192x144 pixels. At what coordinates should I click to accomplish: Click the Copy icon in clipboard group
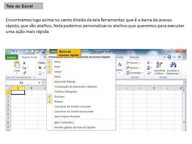tap(24, 67)
